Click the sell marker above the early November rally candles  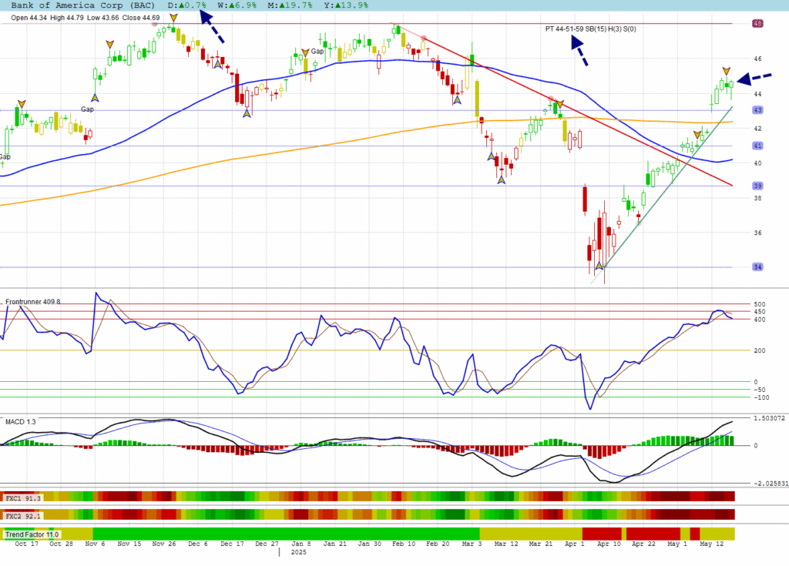[109, 45]
